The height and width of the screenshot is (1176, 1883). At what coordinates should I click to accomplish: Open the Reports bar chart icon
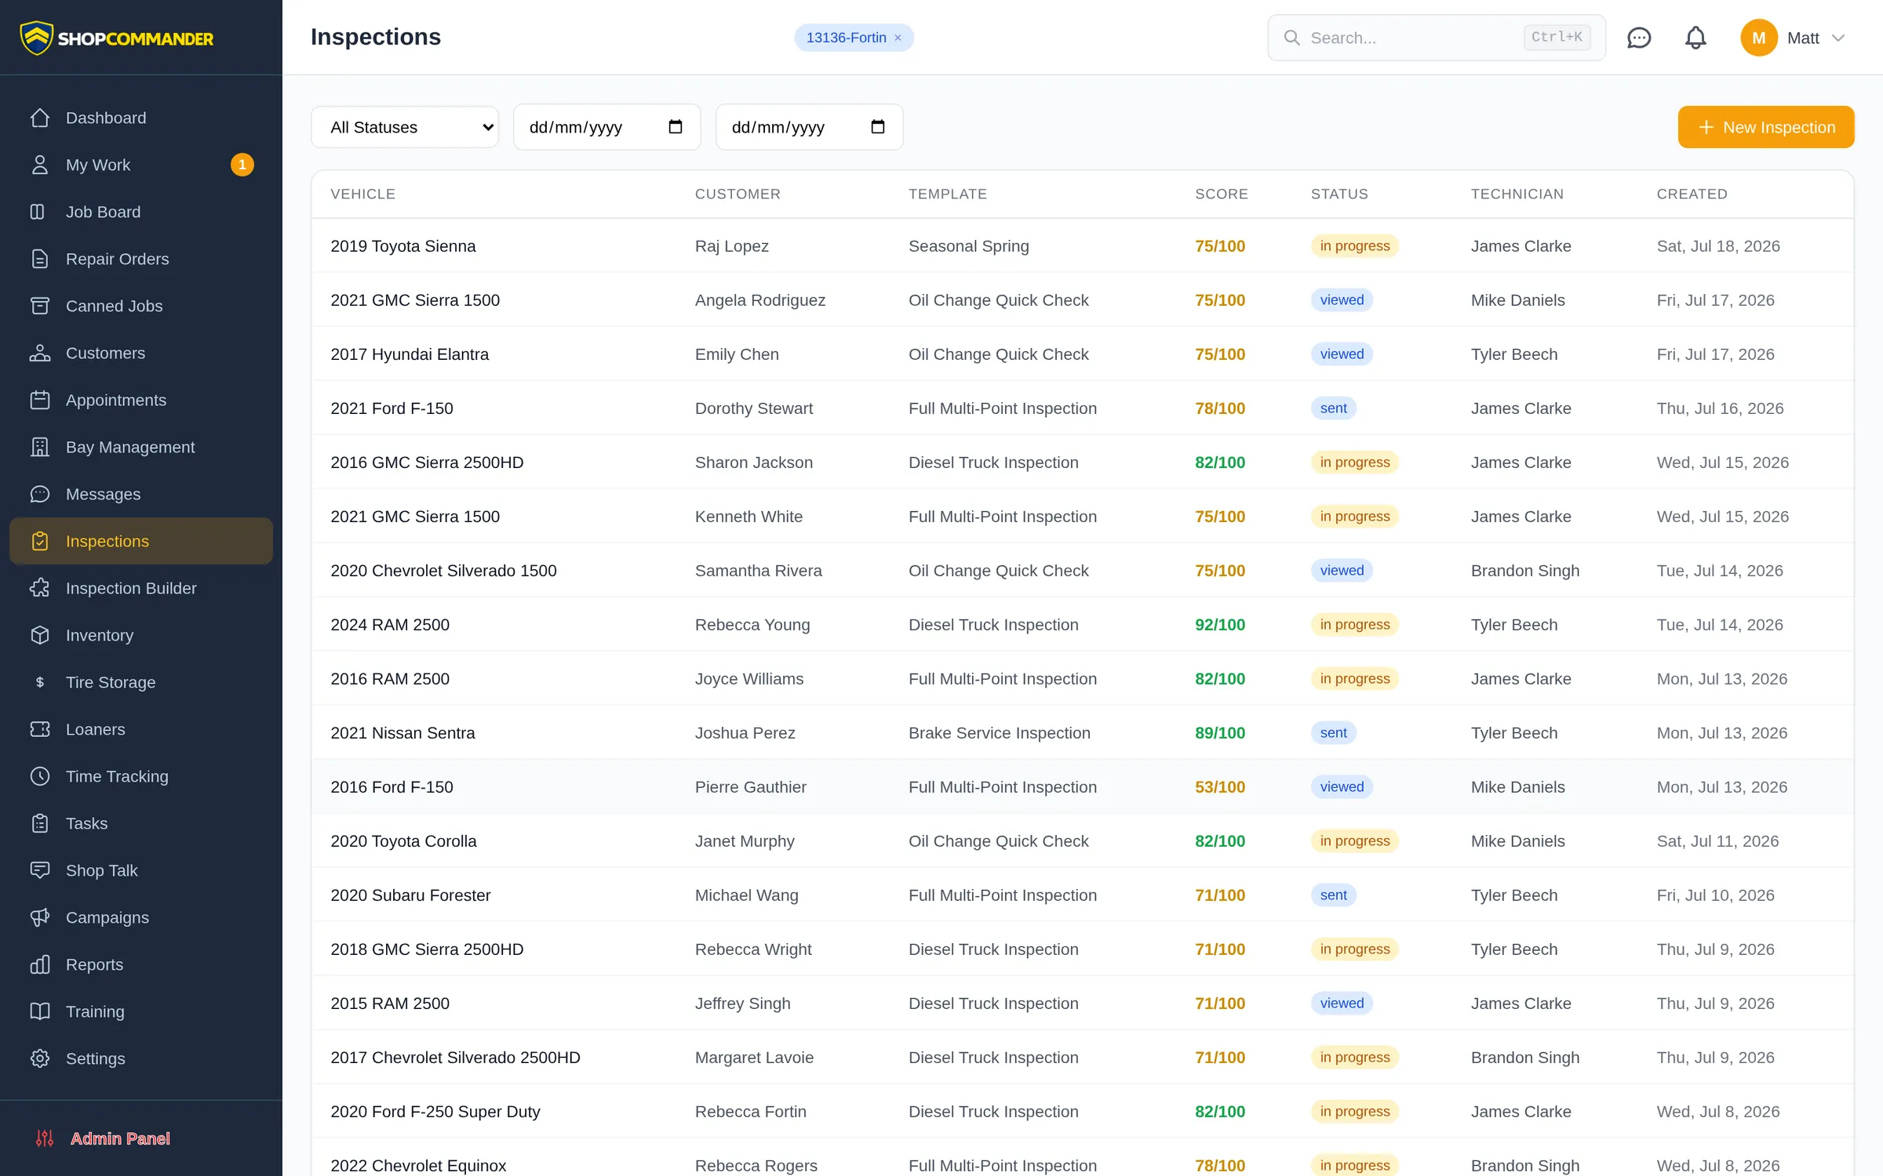click(40, 964)
